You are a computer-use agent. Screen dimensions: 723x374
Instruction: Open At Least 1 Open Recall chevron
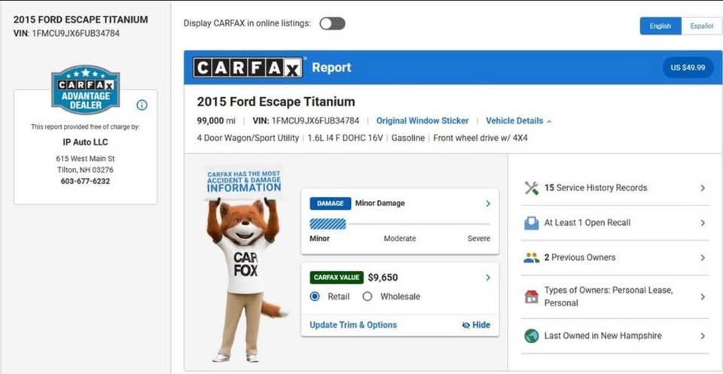point(703,223)
